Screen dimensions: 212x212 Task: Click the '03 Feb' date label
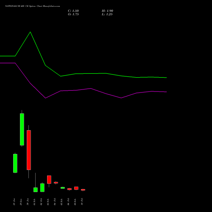[x=48, y=202]
